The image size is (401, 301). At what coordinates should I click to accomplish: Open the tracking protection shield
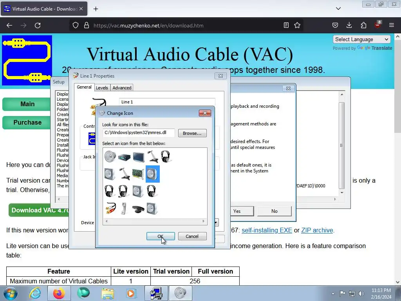pyautogui.click(x=76, y=25)
